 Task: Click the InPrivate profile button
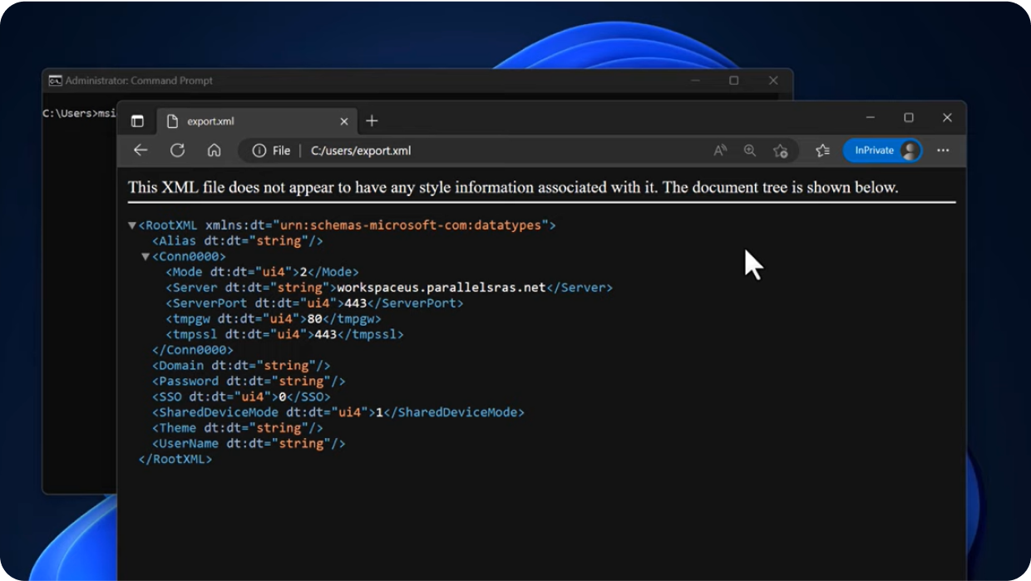[882, 150]
